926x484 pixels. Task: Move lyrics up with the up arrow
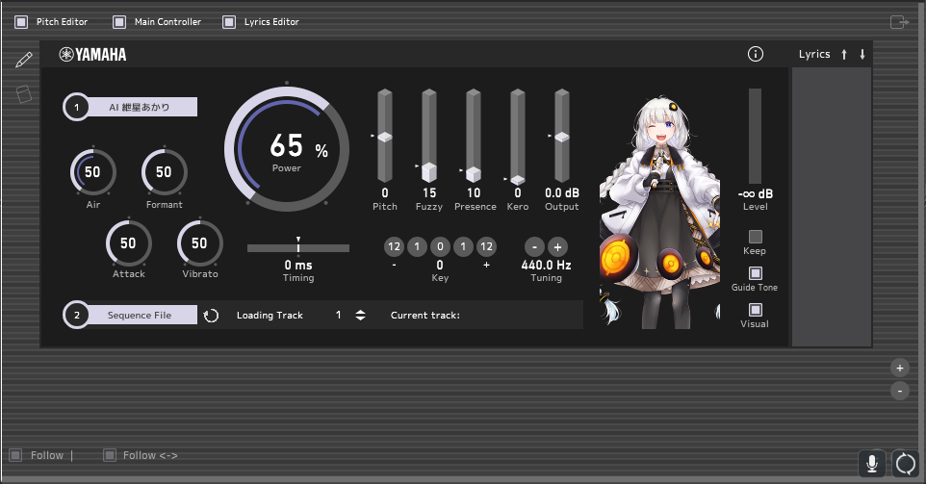844,55
